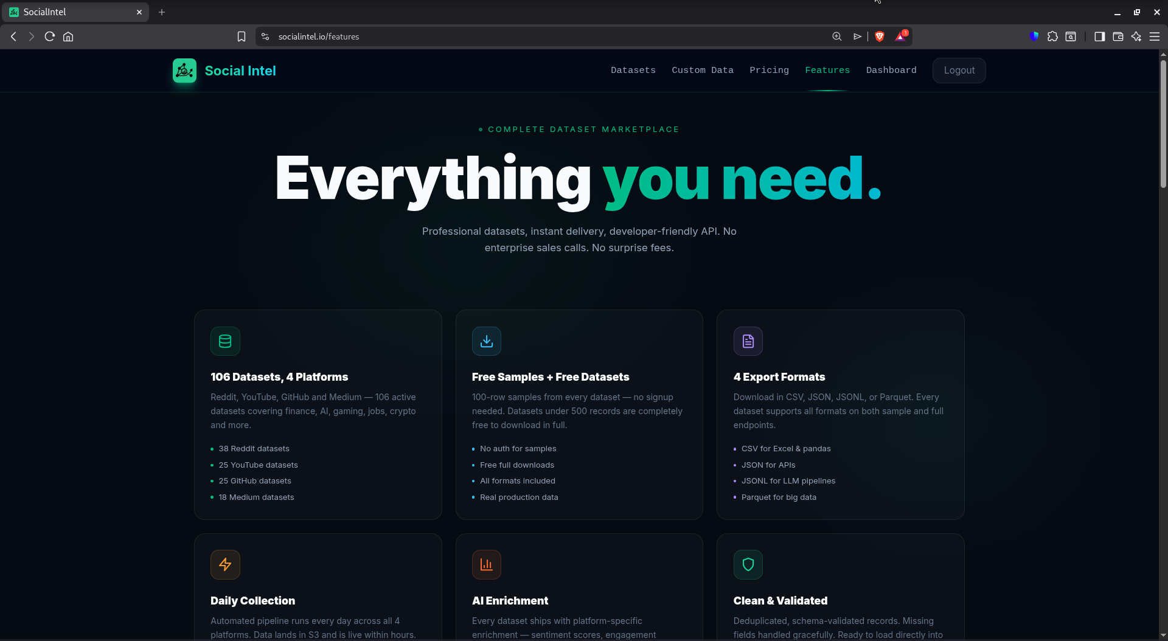This screenshot has height=641, width=1168.
Task: Open Brave Rewards with the notification badge
Action: (x=900, y=36)
